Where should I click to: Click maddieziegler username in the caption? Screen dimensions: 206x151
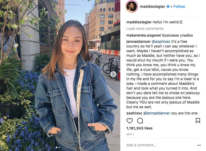pyautogui.click(x=139, y=22)
